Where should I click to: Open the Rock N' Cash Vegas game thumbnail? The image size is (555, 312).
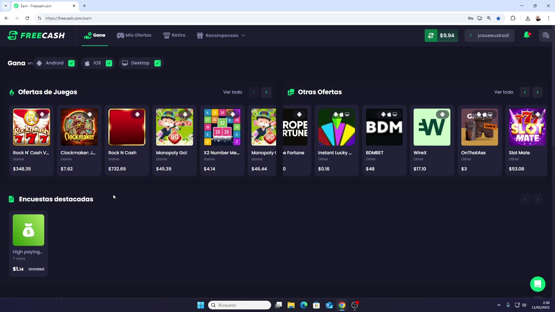coord(31,127)
